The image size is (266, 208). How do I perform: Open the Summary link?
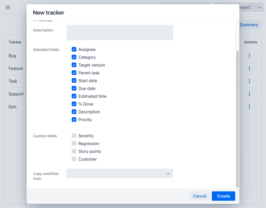[249, 25]
